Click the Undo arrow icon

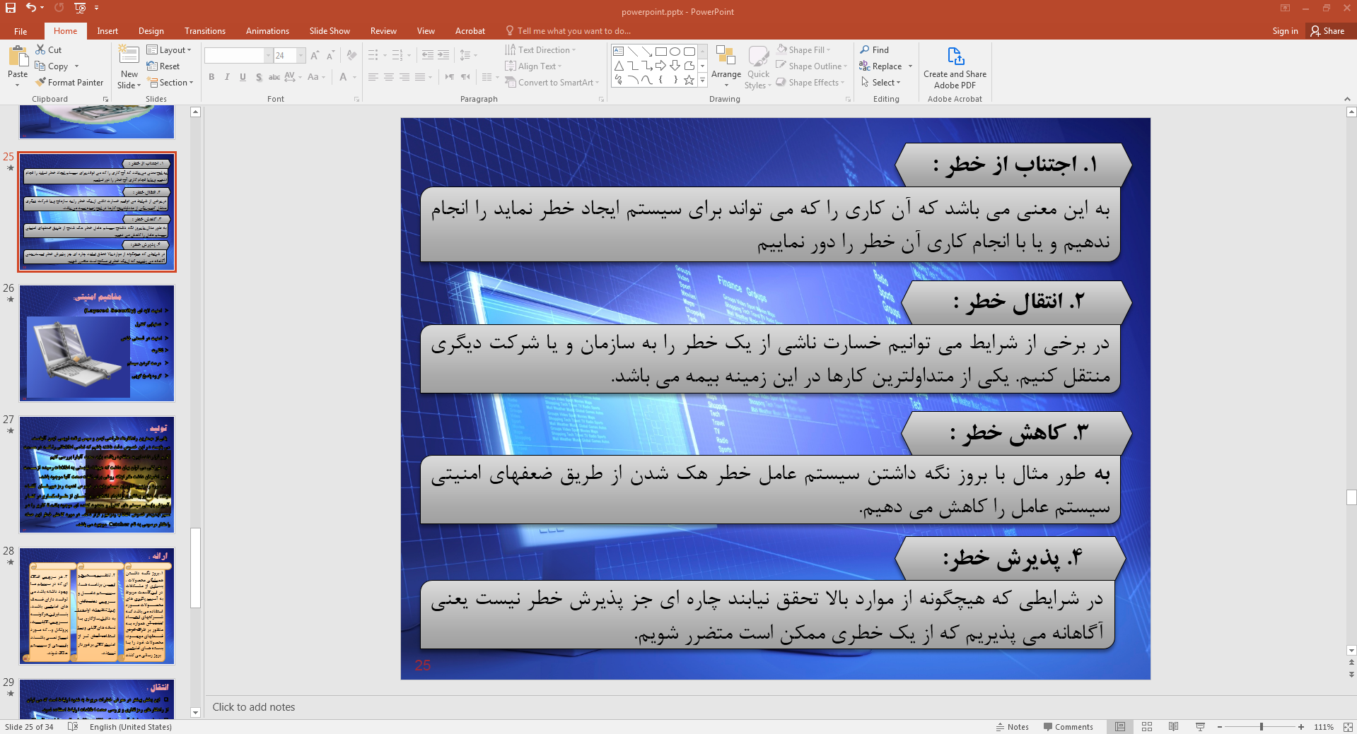tap(30, 8)
